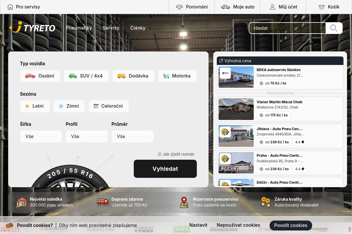This screenshot has height=234, width=352.
Task: Click Nepoužívat cookies
Action: point(238,225)
